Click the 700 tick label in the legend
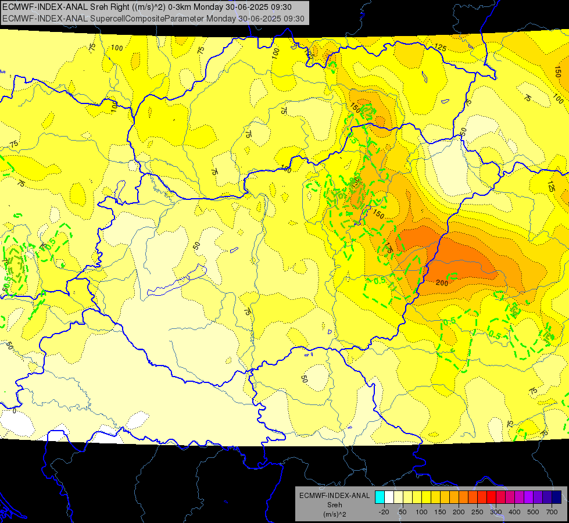 [552, 512]
